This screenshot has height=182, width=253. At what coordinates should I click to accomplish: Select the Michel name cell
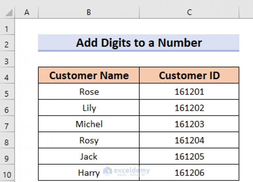coord(89,124)
